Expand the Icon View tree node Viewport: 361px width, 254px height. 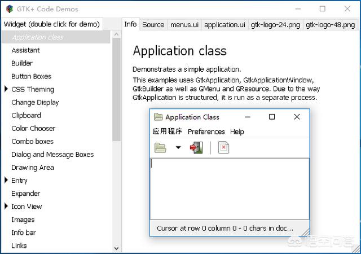[6, 207]
